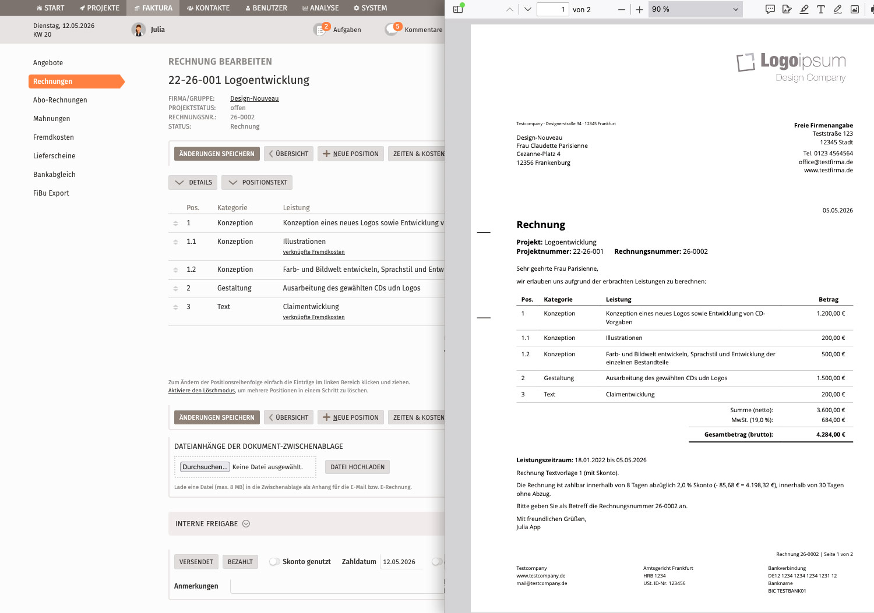Select Rechnungen in the sidebar

coord(76,82)
